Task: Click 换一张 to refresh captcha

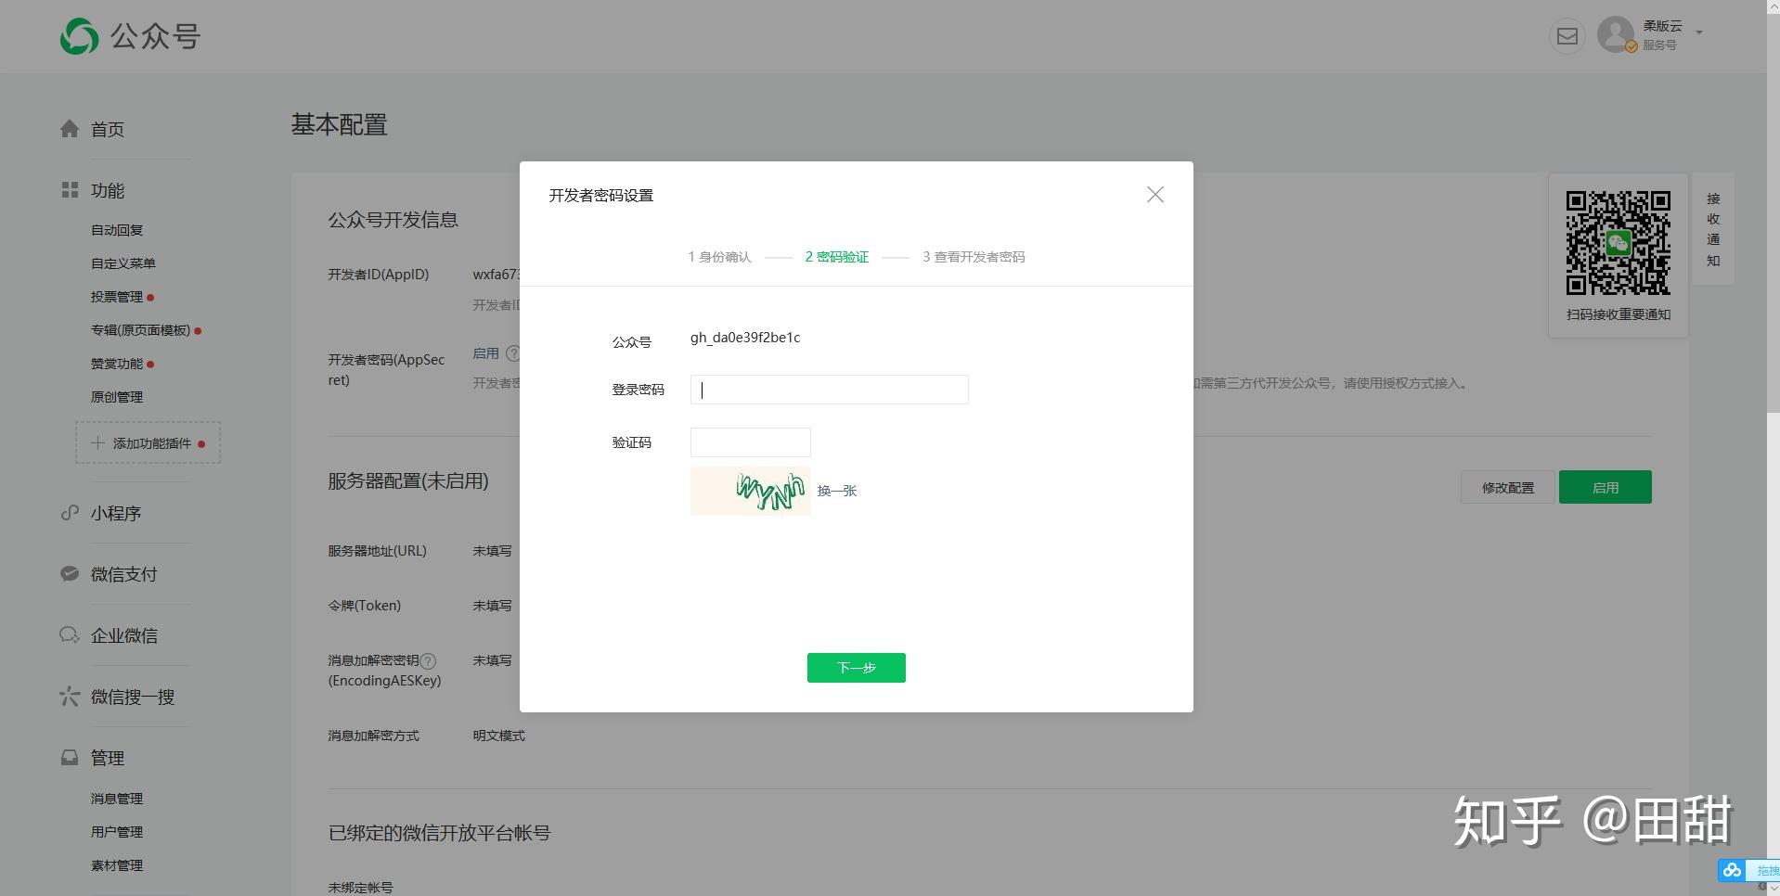Action: (x=837, y=491)
